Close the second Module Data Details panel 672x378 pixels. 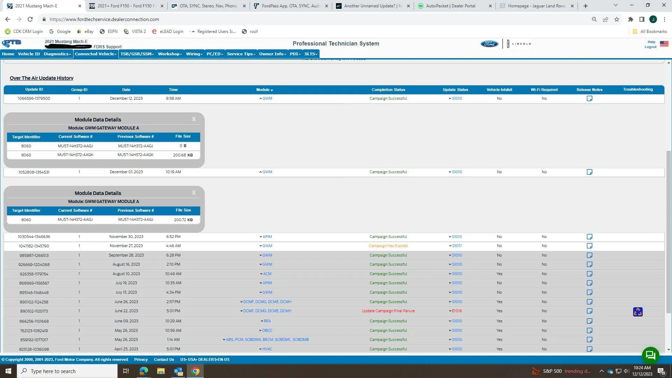click(x=194, y=192)
